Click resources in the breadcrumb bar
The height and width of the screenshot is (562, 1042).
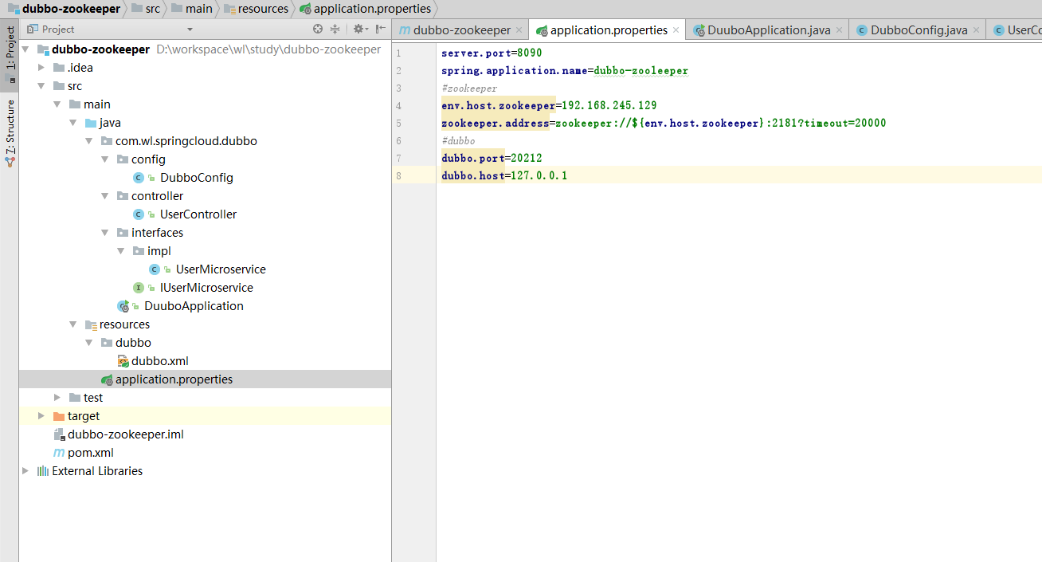coord(263,9)
